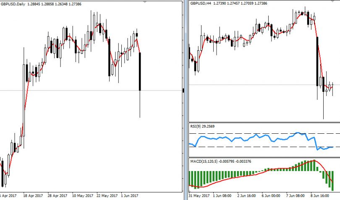Click the 28 Apr 2017 date label
Image resolution: width=340 pixels, height=200 pixels.
[57, 196]
